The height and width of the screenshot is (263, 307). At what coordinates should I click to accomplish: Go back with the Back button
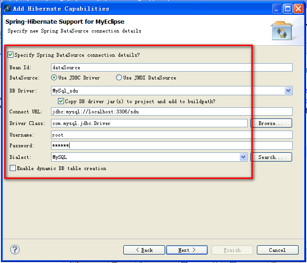pyautogui.click(x=144, y=250)
